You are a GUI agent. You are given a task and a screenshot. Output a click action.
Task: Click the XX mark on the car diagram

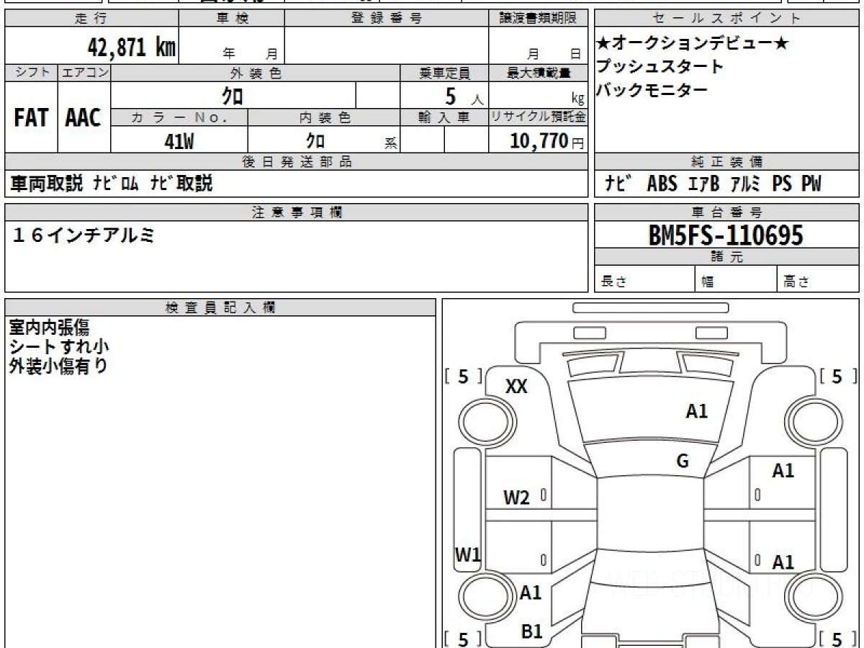(516, 387)
